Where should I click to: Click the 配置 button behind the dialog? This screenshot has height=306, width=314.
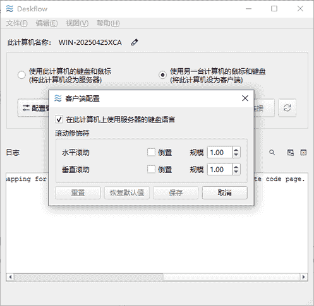33,108
